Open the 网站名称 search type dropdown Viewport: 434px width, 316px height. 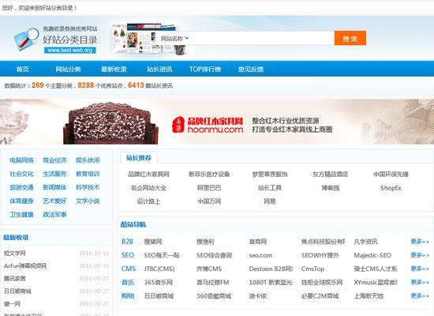click(x=175, y=39)
